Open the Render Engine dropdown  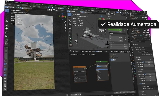147,48
